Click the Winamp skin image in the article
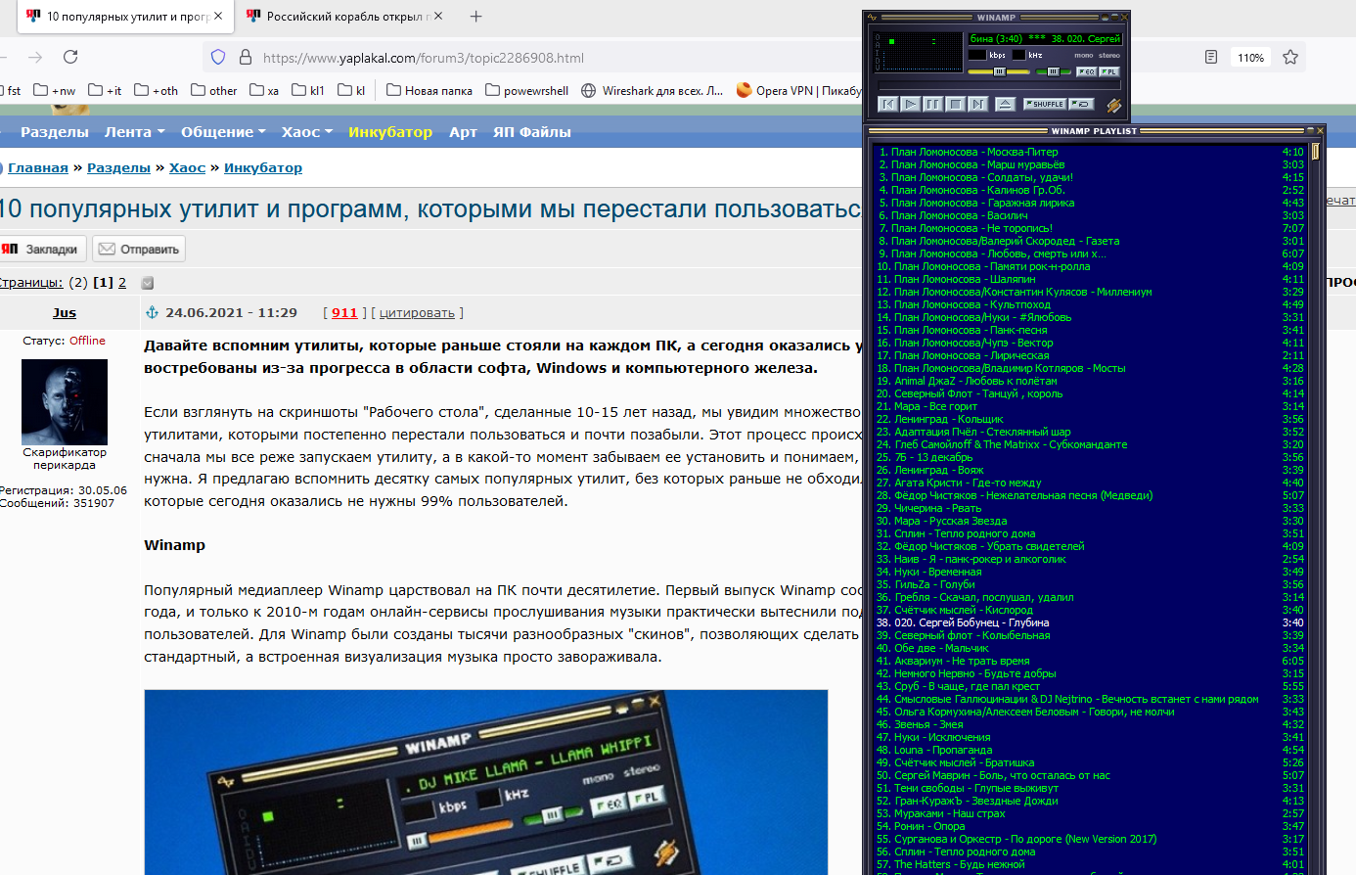The height and width of the screenshot is (875, 1356). point(486,782)
